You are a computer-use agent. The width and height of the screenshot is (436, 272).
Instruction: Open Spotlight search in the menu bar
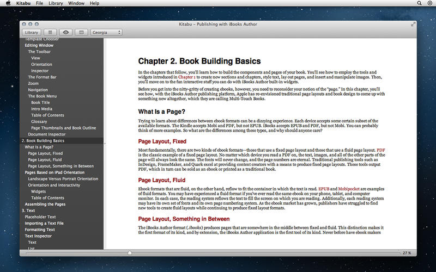419,3
